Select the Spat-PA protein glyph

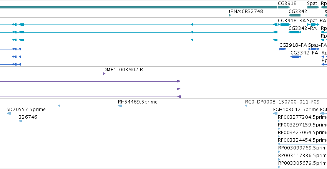point(314,49)
